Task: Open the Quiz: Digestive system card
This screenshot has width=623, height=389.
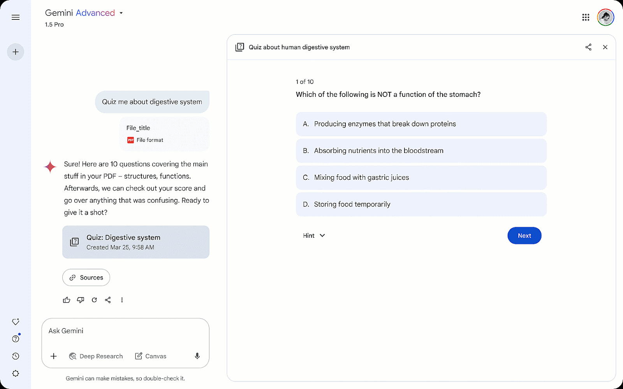Action: [x=136, y=242]
